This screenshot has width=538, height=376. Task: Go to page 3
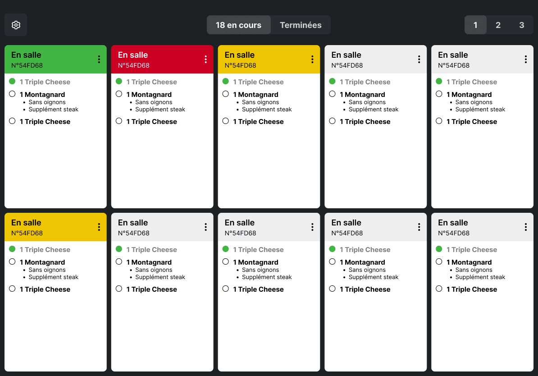pos(521,25)
